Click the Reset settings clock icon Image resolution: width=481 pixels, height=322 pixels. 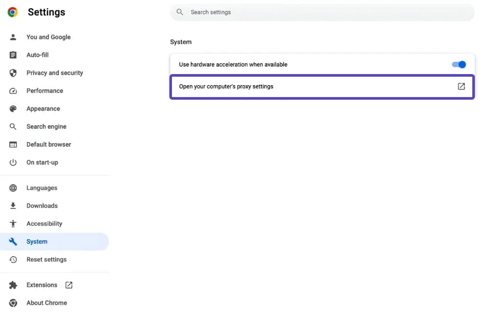coord(12,259)
